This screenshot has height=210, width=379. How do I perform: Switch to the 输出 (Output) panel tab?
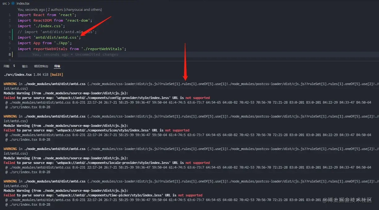pos(25,66)
